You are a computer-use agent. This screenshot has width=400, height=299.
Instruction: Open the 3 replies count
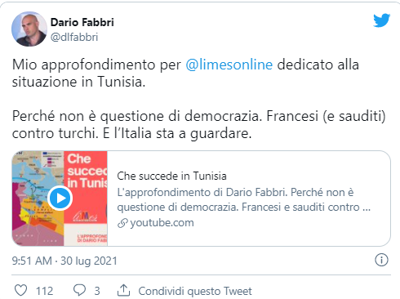pos(97,291)
